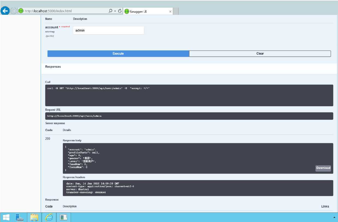Open the last pinned taskbar application
The image size is (338, 222).
tap(63, 217)
